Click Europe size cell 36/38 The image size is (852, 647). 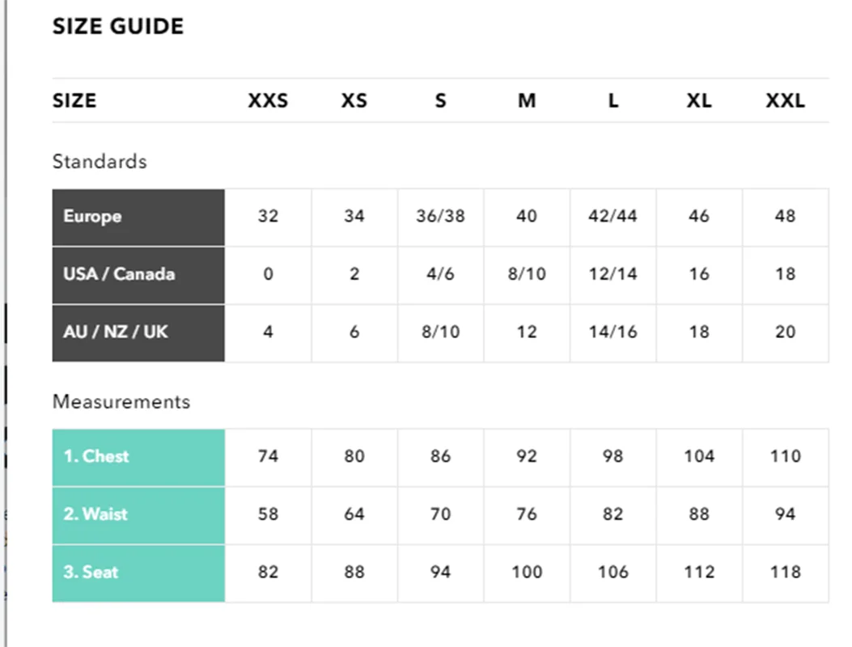(x=440, y=217)
